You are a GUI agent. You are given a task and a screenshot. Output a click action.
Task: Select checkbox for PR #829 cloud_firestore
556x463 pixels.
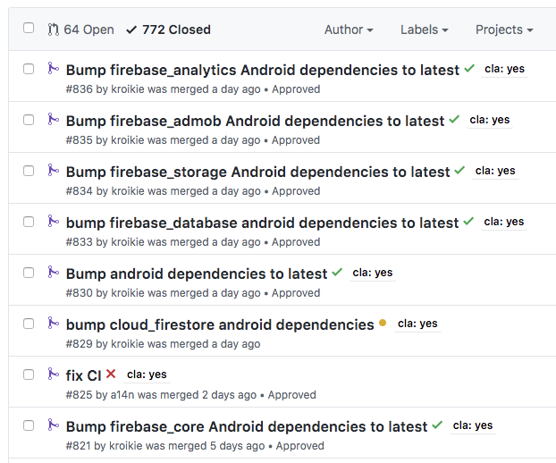29,324
